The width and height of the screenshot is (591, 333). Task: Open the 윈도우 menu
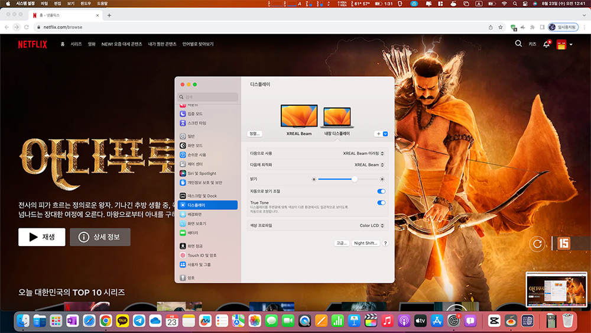pos(86,4)
